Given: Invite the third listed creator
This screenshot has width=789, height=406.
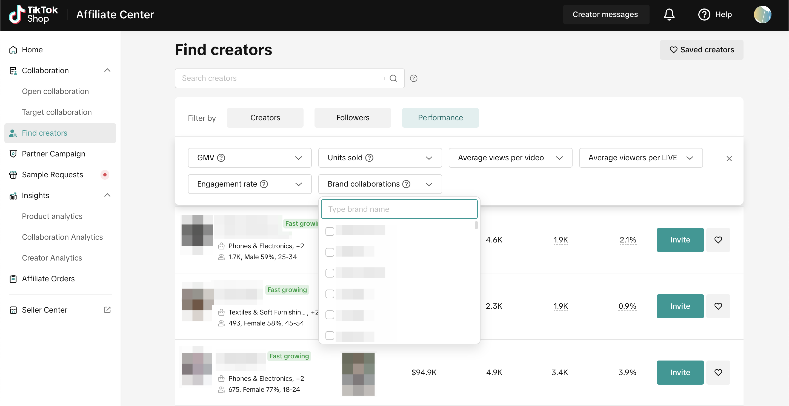Looking at the screenshot, I should click(x=680, y=372).
